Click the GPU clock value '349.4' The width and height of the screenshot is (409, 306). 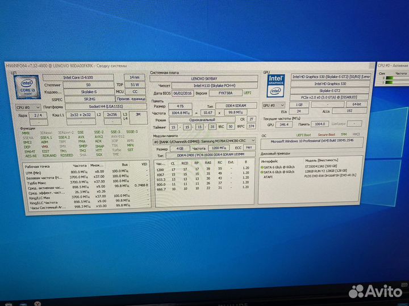(x=284, y=125)
